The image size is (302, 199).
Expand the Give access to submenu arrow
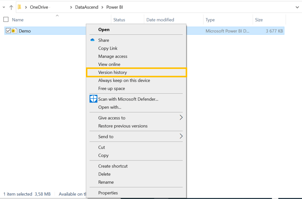181,118
